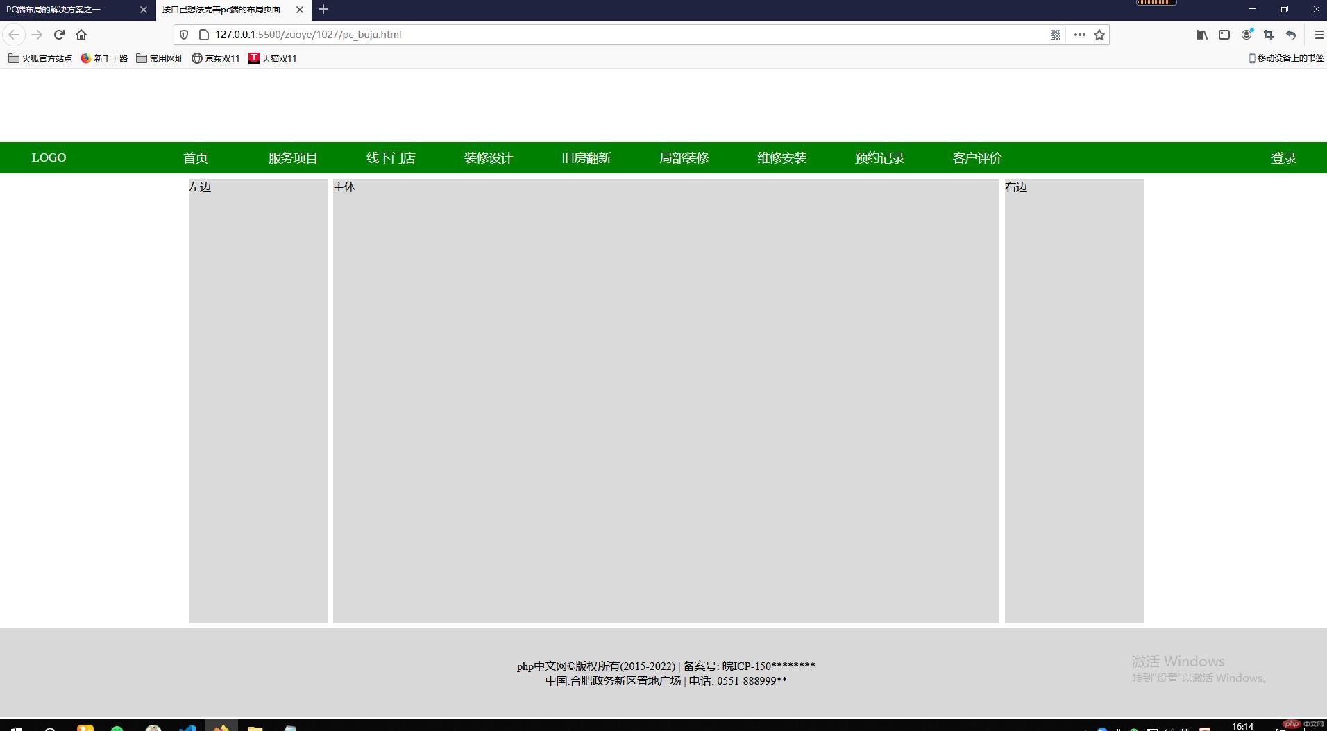Click the footer php中文网 copyright line
Viewport: 1327px width, 731px height.
[x=666, y=666]
